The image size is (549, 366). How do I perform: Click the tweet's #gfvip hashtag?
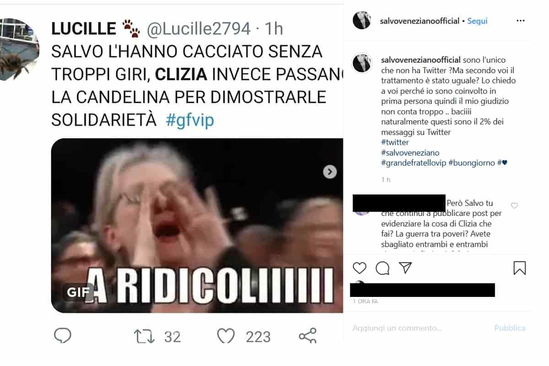[189, 120]
